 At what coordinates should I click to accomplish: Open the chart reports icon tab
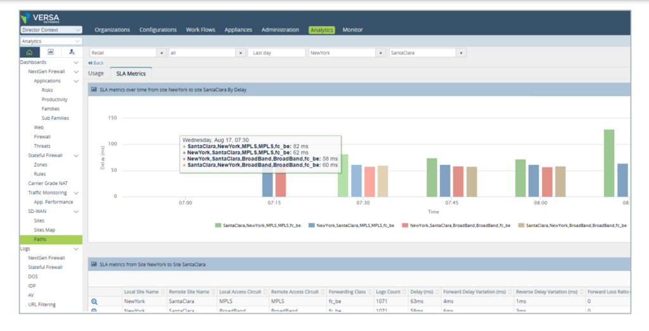point(51,52)
